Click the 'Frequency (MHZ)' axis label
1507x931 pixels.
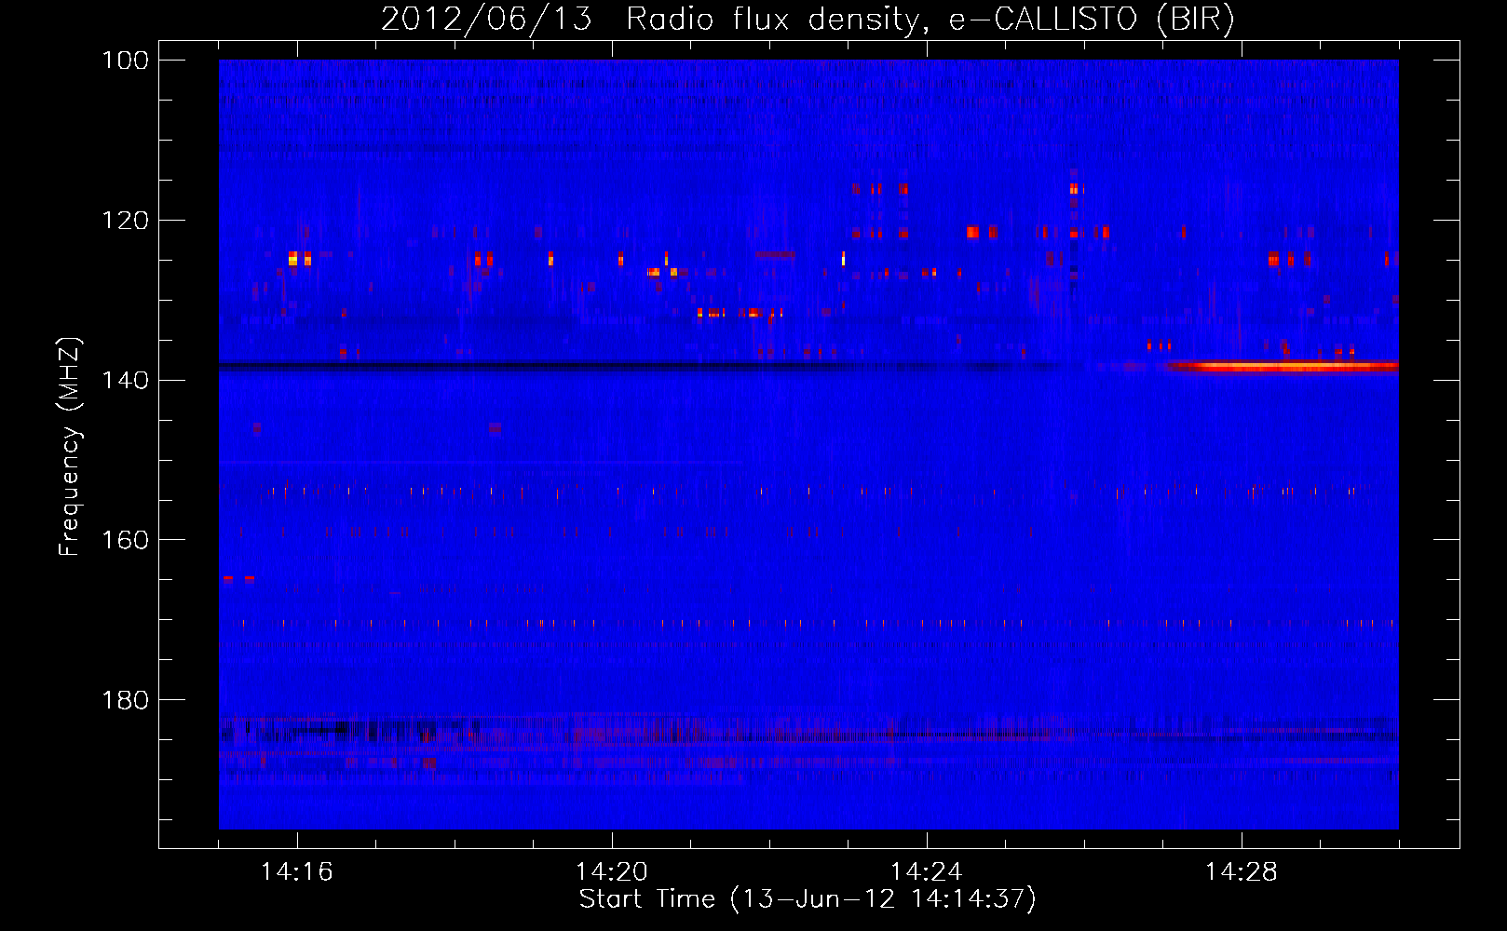pyautogui.click(x=70, y=446)
